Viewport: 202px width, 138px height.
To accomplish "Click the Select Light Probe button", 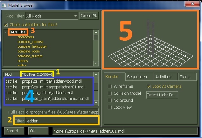I will [x=162, y=95].
